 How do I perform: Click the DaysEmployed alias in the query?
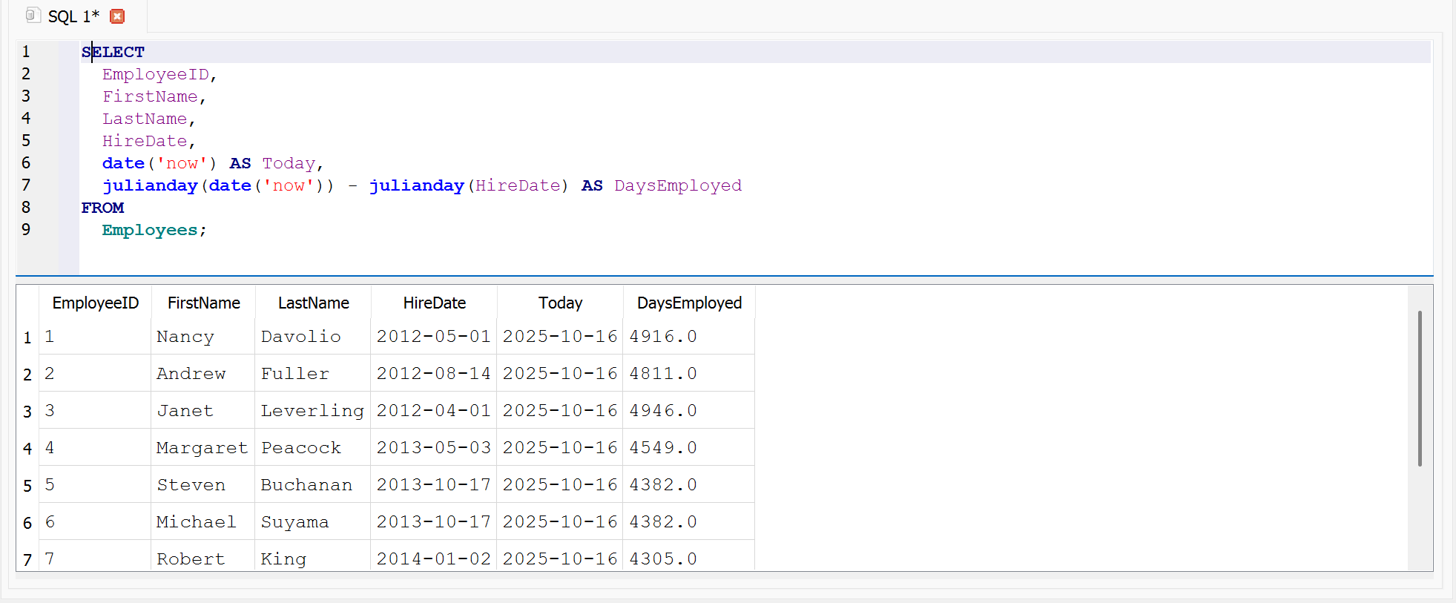coord(677,185)
